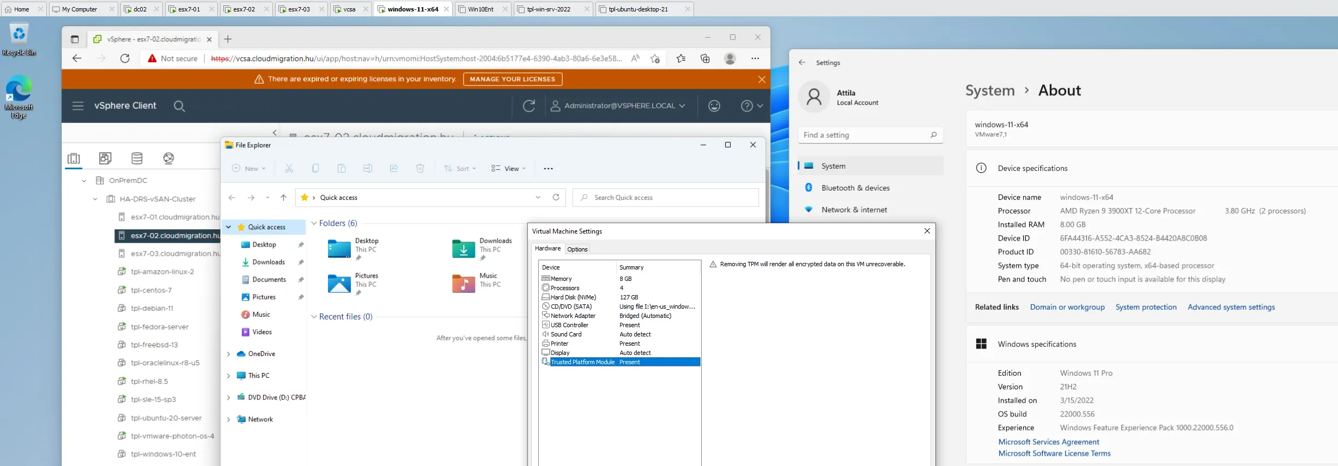
Task: Switch to the vcsa VM tab
Action: 350,9
